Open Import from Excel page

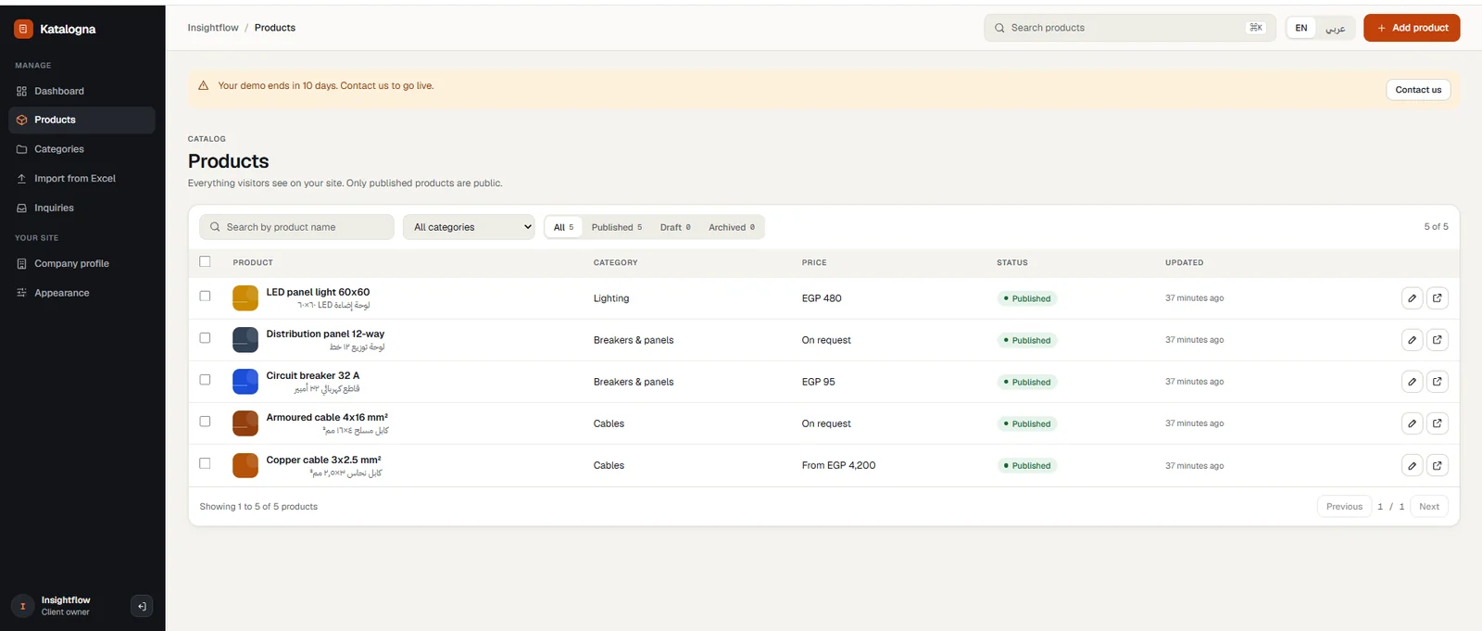click(x=82, y=179)
